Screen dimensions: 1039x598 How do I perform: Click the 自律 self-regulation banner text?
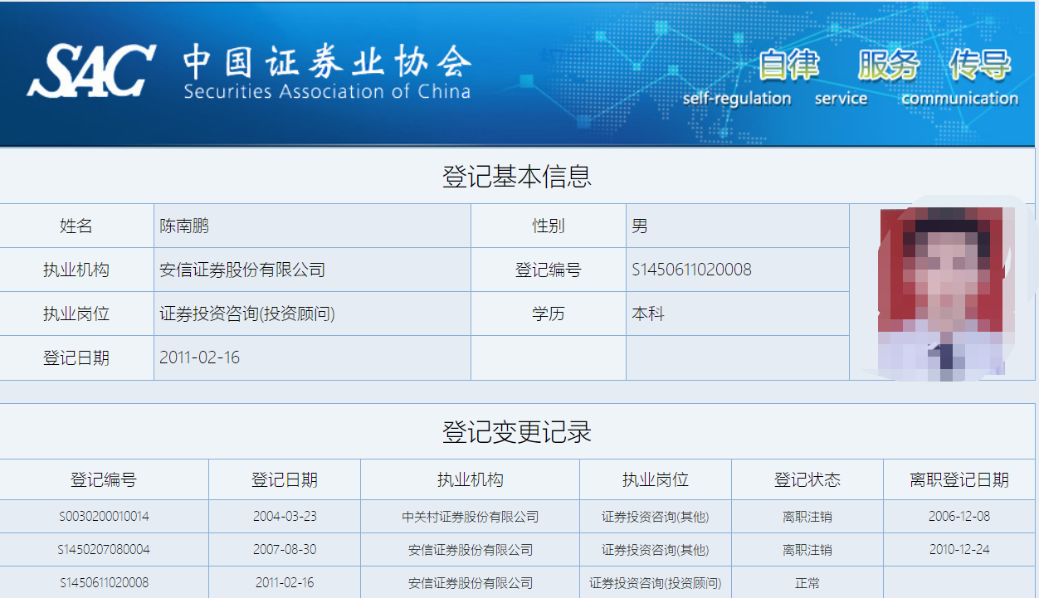pos(738,78)
